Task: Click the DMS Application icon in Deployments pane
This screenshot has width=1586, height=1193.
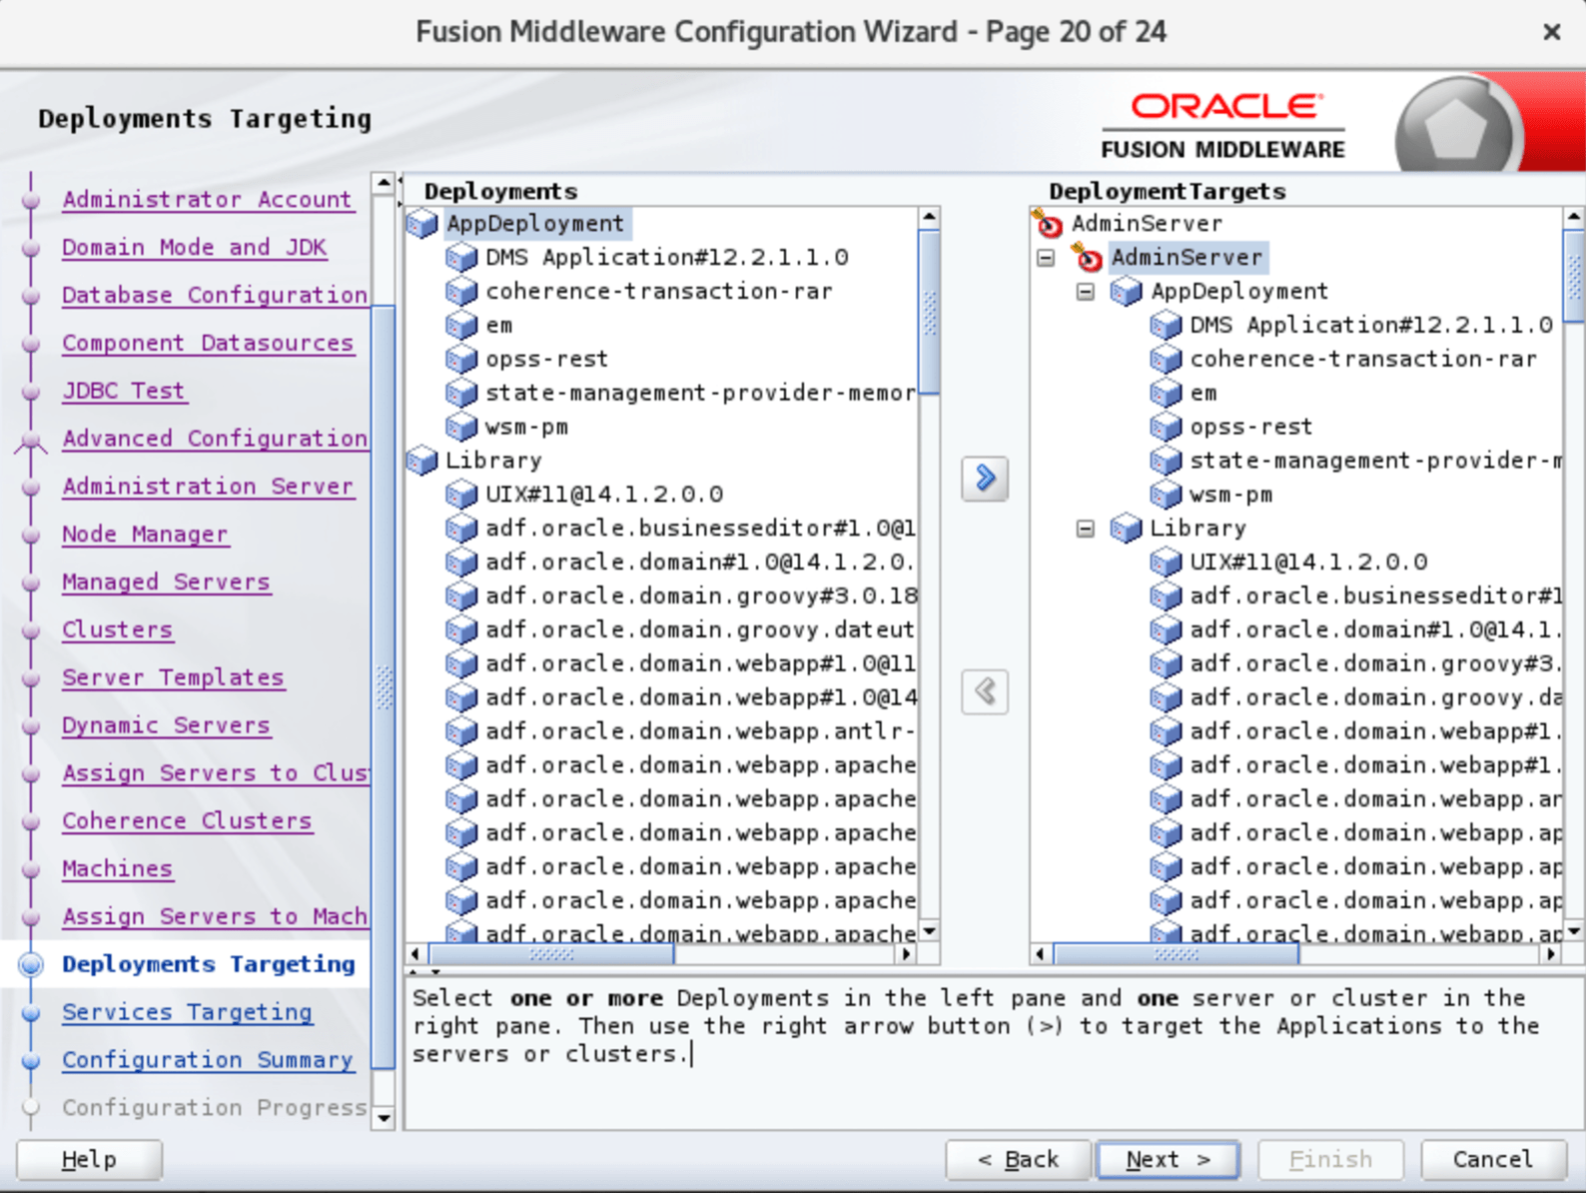Action: [461, 258]
